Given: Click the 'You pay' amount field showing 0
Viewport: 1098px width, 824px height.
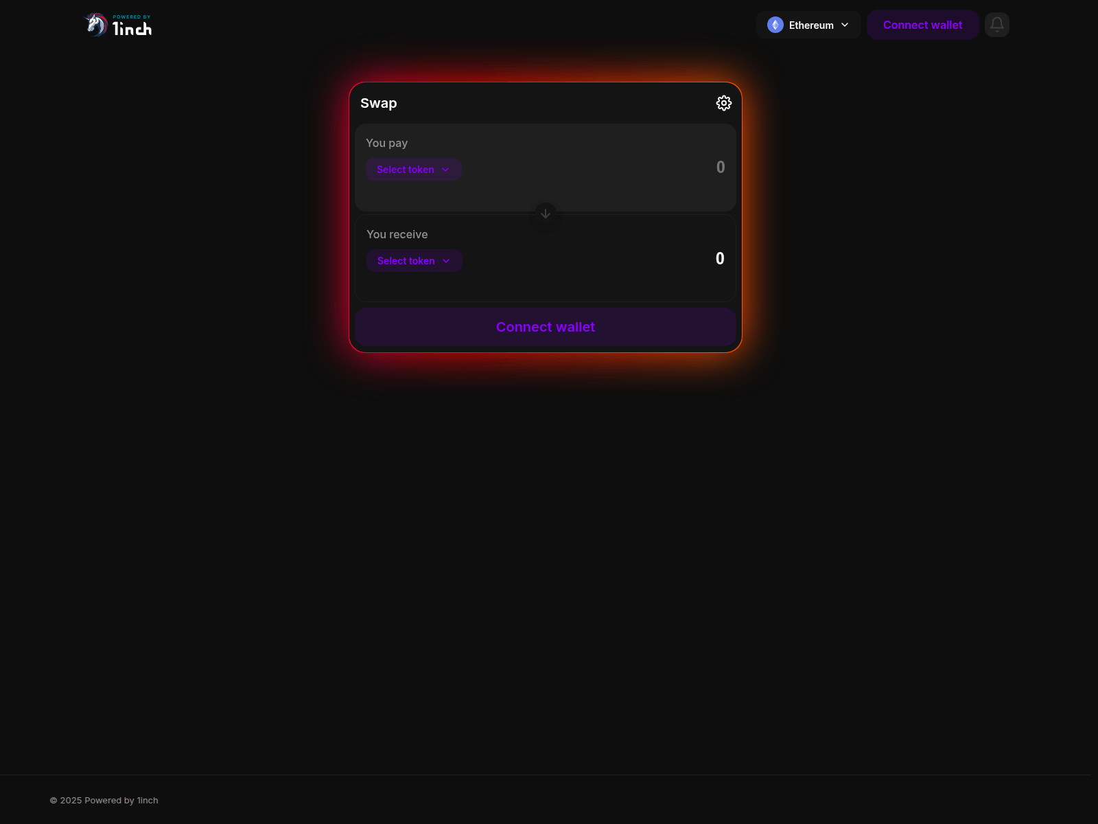Looking at the screenshot, I should (720, 167).
